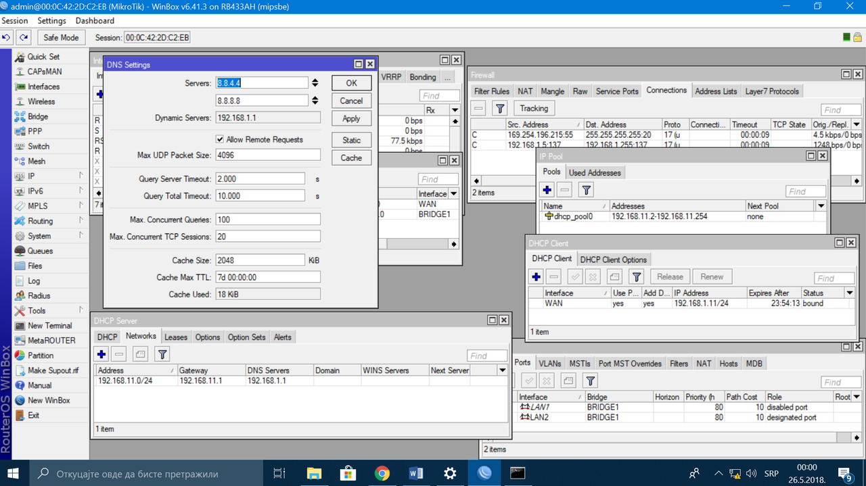Open the Leases tab in DHCP Server

(176, 337)
